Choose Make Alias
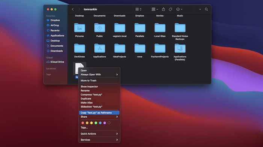 99,103
